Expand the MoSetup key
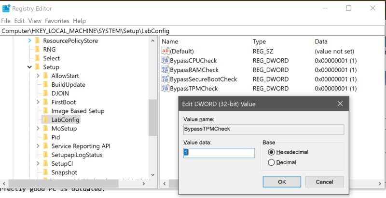386x198 pixels. point(38,129)
